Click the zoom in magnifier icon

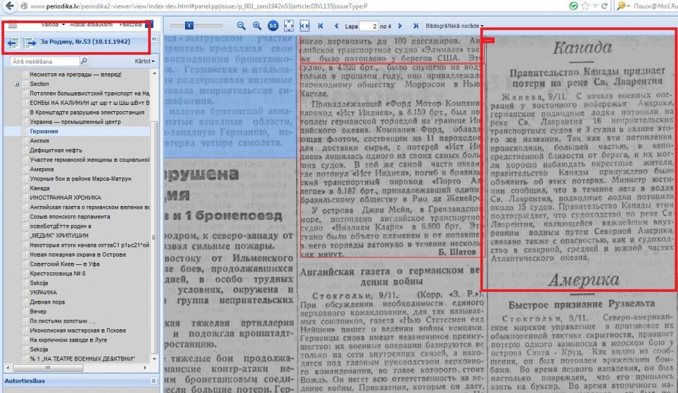pos(257,26)
